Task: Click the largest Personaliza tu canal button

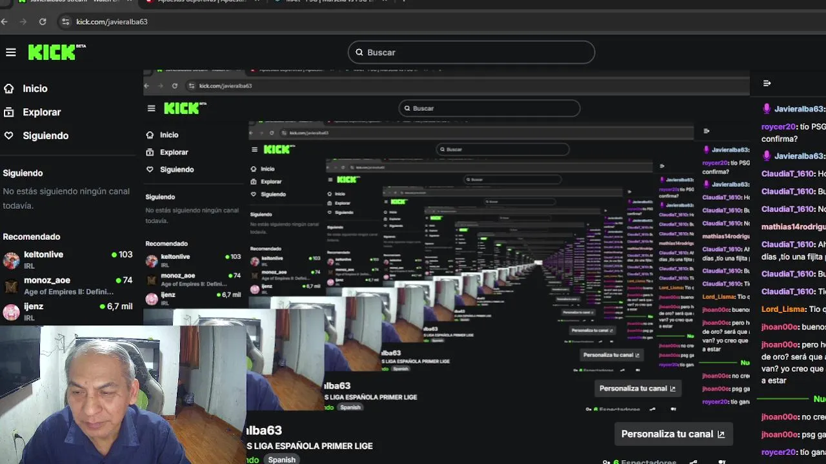Action: (673, 434)
